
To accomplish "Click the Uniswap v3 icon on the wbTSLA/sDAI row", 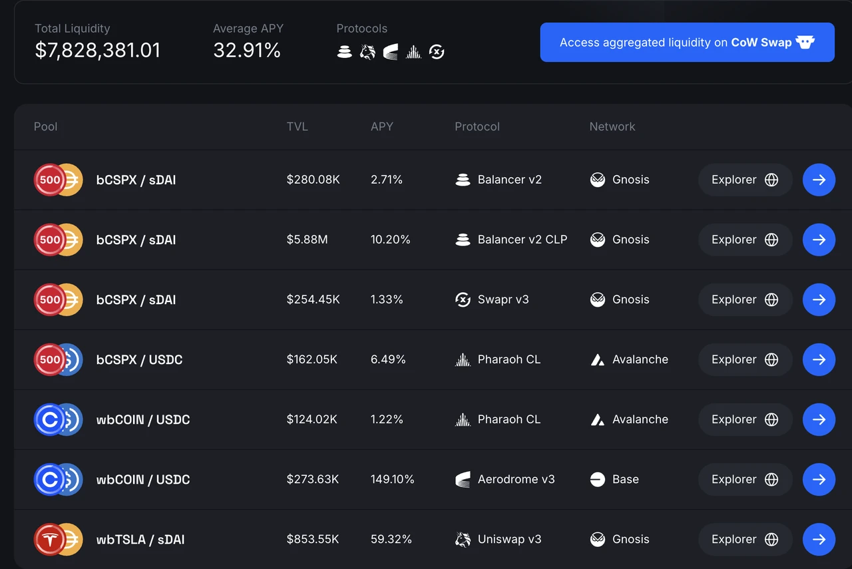I will point(463,539).
